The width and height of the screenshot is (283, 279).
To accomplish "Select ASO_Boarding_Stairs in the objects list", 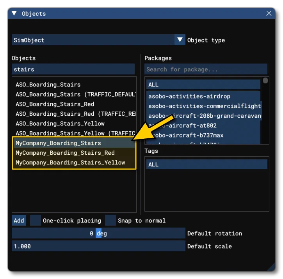I will 74,85.
